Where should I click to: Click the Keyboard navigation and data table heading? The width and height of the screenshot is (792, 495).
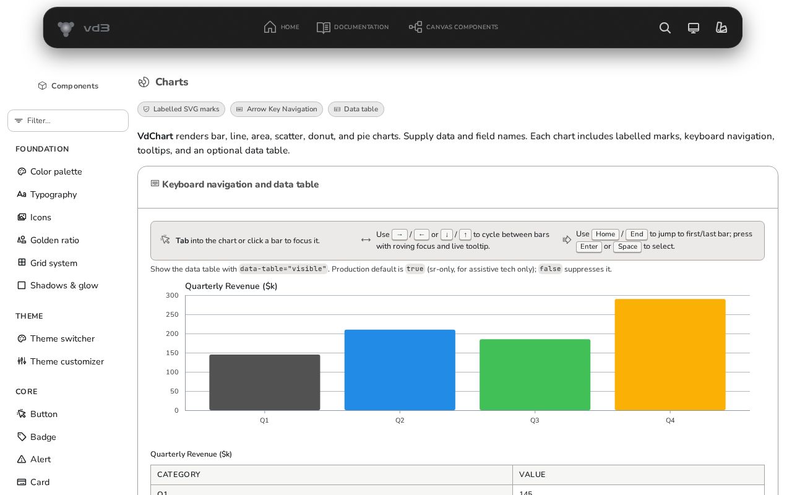240,184
